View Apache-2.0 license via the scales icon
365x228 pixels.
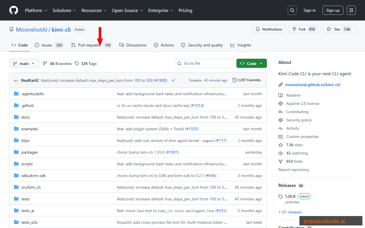point(281,103)
